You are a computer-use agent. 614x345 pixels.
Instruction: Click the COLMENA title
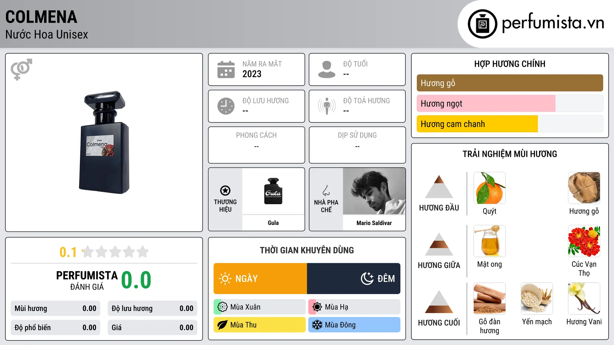point(41,17)
